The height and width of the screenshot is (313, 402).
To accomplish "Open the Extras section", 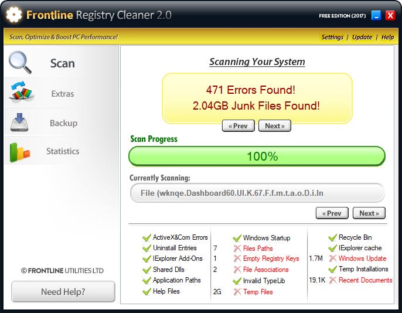I will [62, 93].
